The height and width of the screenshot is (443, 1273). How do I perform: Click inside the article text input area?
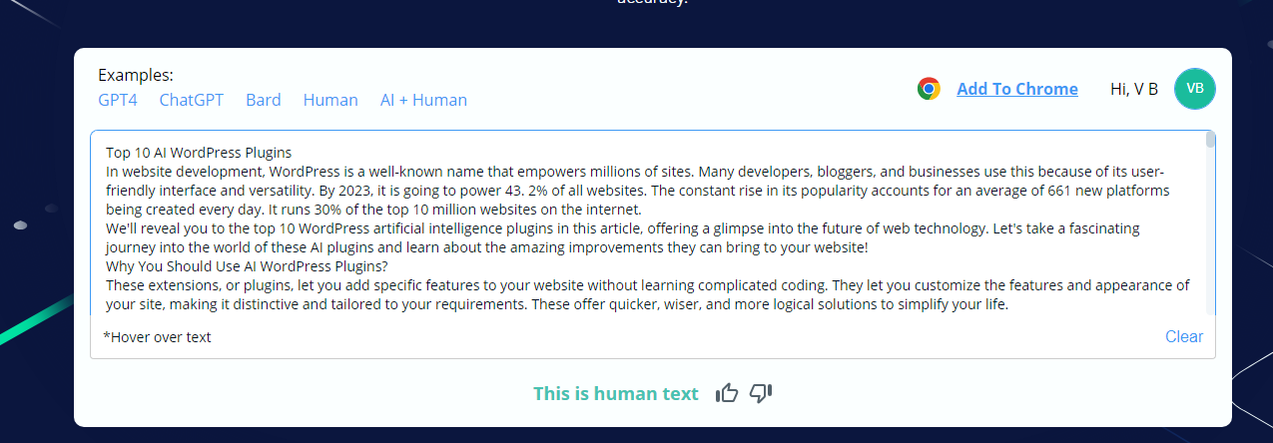coord(648,224)
